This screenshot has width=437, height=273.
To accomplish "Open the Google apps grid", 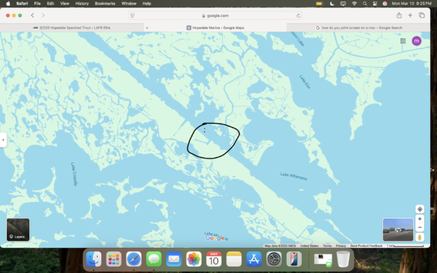I will 403,41.
